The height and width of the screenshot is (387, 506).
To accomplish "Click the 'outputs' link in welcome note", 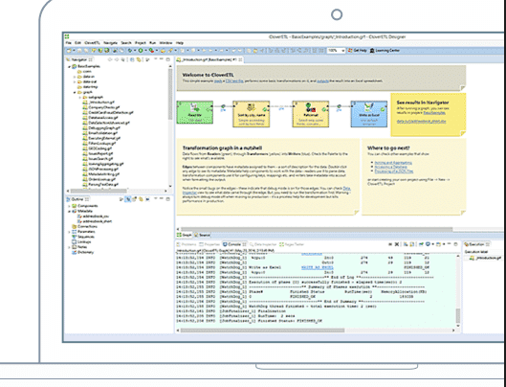I will point(322,80).
